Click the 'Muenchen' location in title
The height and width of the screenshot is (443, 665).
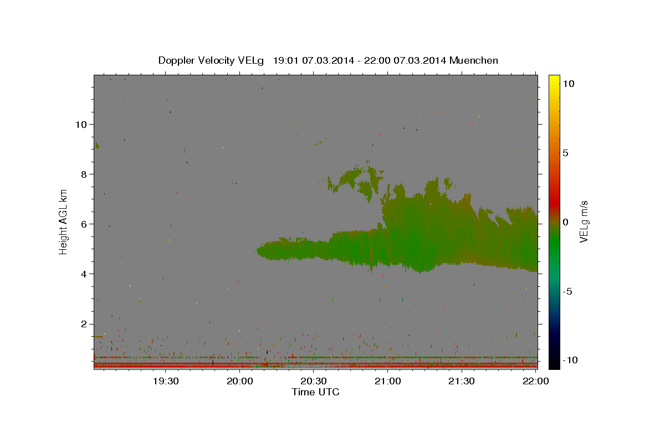[474, 60]
